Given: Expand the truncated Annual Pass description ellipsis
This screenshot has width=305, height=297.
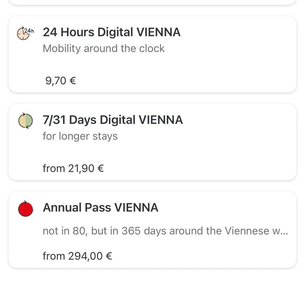Looking at the screenshot, I should (x=284, y=232).
